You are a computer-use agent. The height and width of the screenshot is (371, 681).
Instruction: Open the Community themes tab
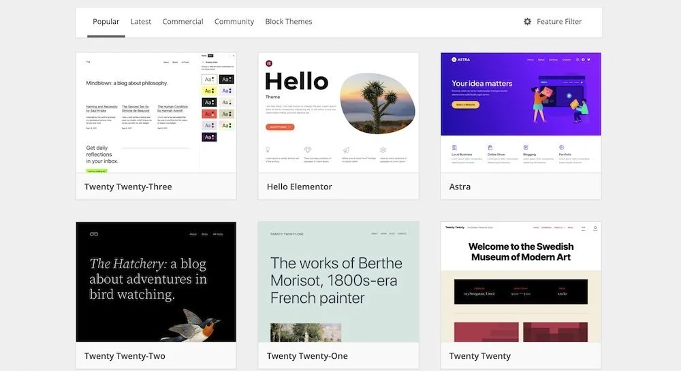coord(234,21)
